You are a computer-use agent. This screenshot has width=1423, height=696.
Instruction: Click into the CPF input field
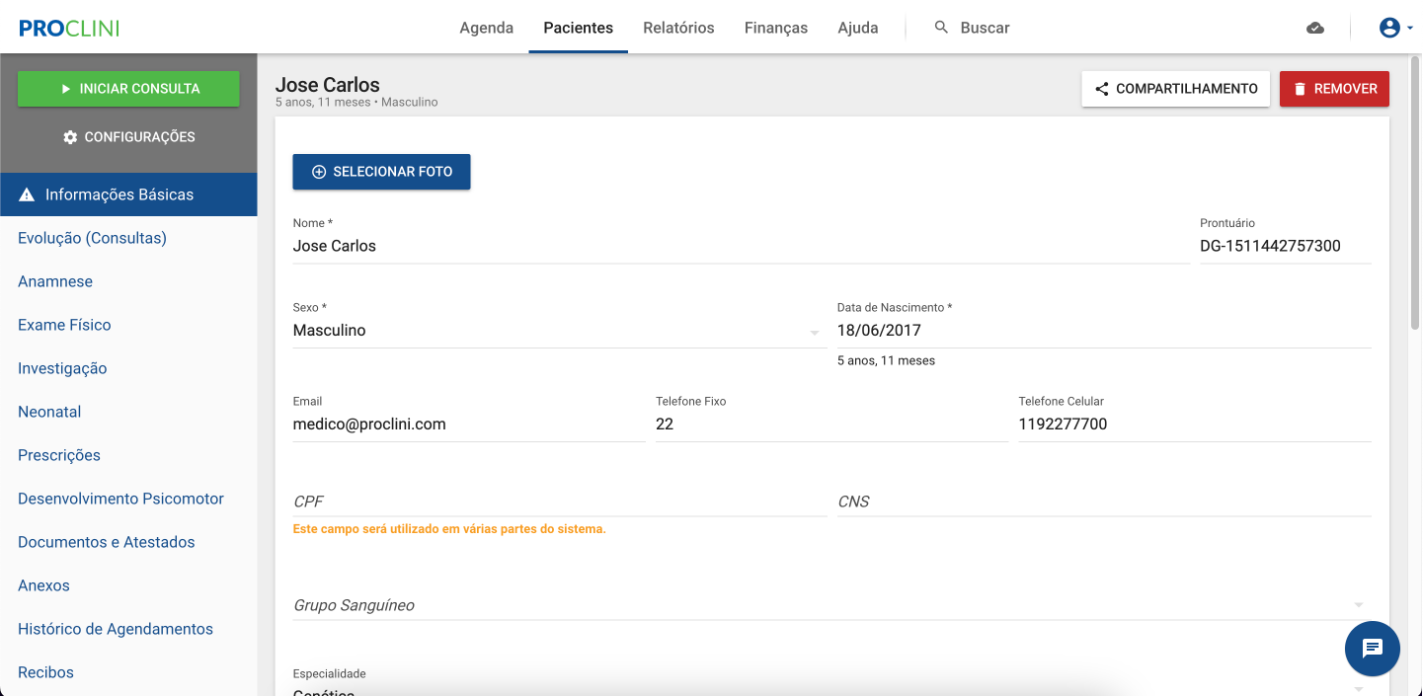[559, 502]
